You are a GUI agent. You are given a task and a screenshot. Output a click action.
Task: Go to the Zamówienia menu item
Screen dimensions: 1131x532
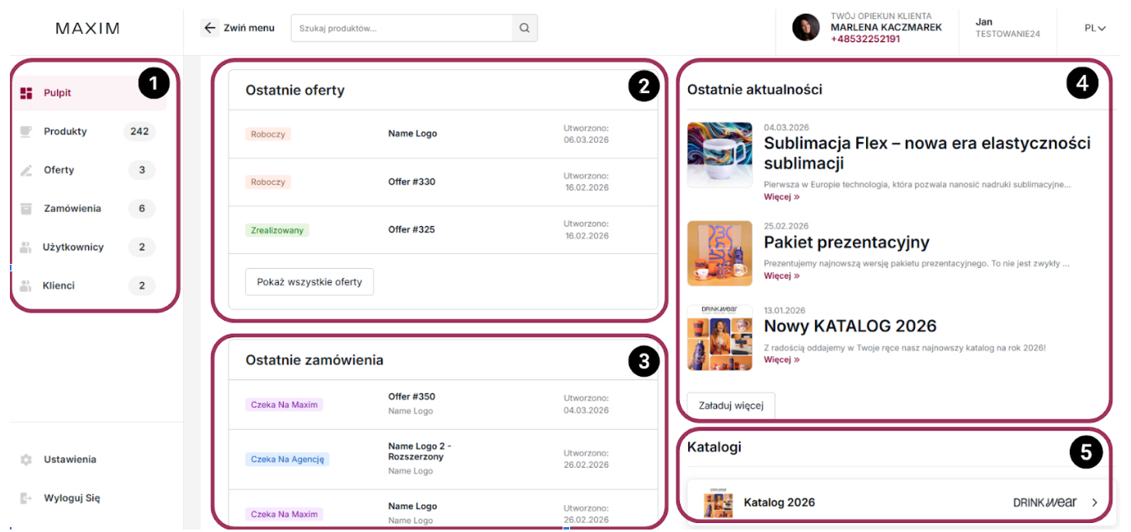click(73, 209)
